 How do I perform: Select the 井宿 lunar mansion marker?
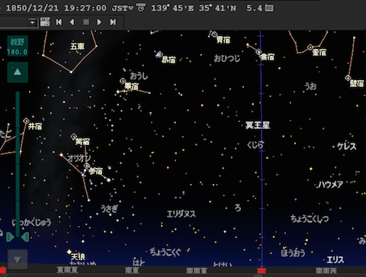(x=26, y=121)
